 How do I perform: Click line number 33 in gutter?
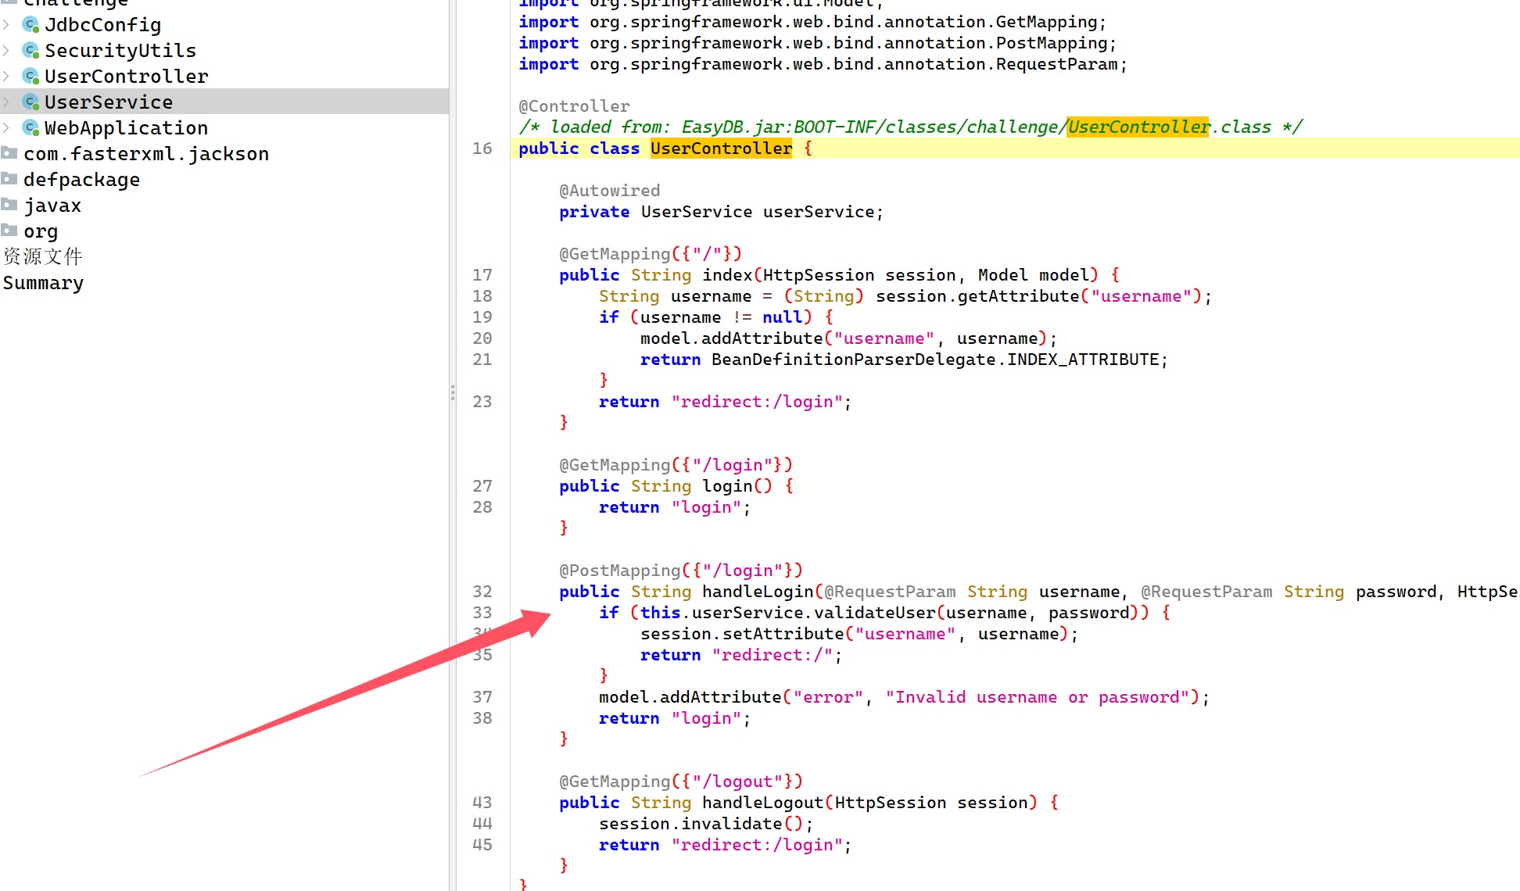[482, 613]
